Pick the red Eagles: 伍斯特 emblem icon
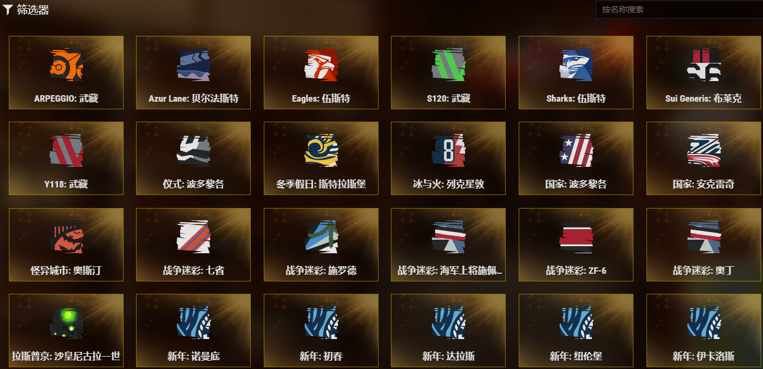763x369 pixels. [321, 64]
